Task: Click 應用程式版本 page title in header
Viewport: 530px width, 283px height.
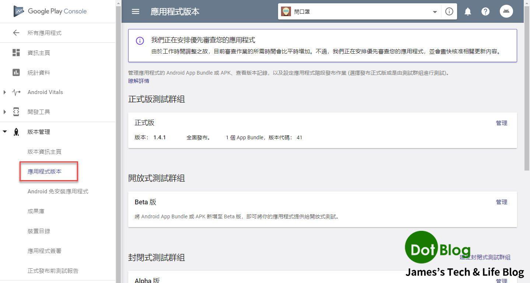Action: coord(175,11)
